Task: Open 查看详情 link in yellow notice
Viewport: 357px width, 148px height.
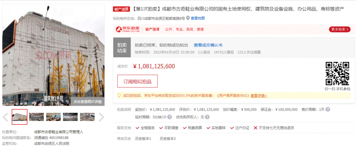Action: [x=258, y=96]
